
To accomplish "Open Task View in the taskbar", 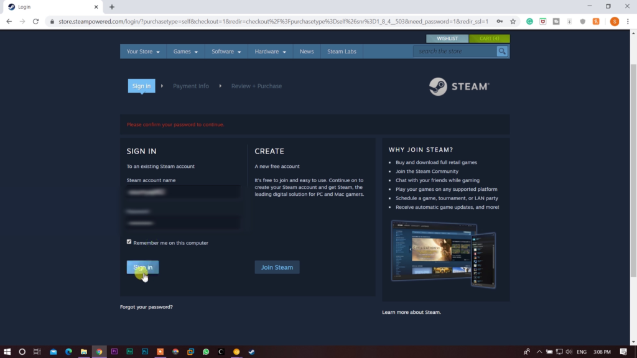I will coord(37,352).
